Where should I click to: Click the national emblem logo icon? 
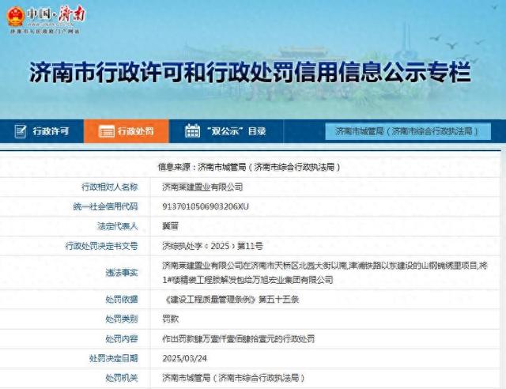click(x=16, y=17)
